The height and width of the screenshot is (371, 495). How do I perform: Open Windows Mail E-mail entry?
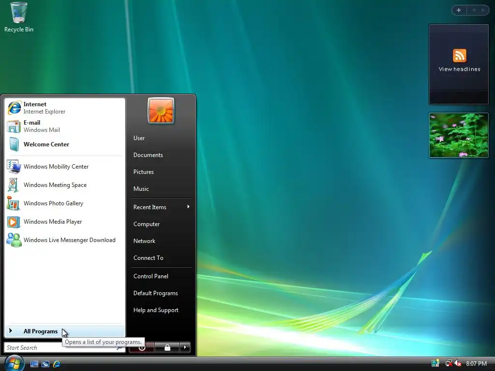coord(65,126)
